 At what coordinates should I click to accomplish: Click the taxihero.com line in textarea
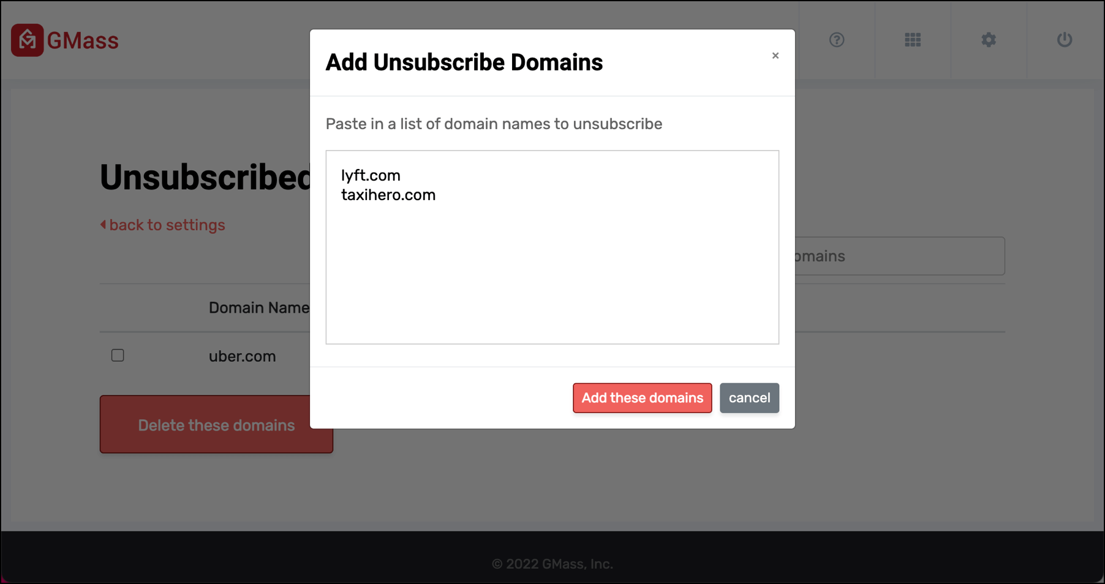(x=388, y=195)
